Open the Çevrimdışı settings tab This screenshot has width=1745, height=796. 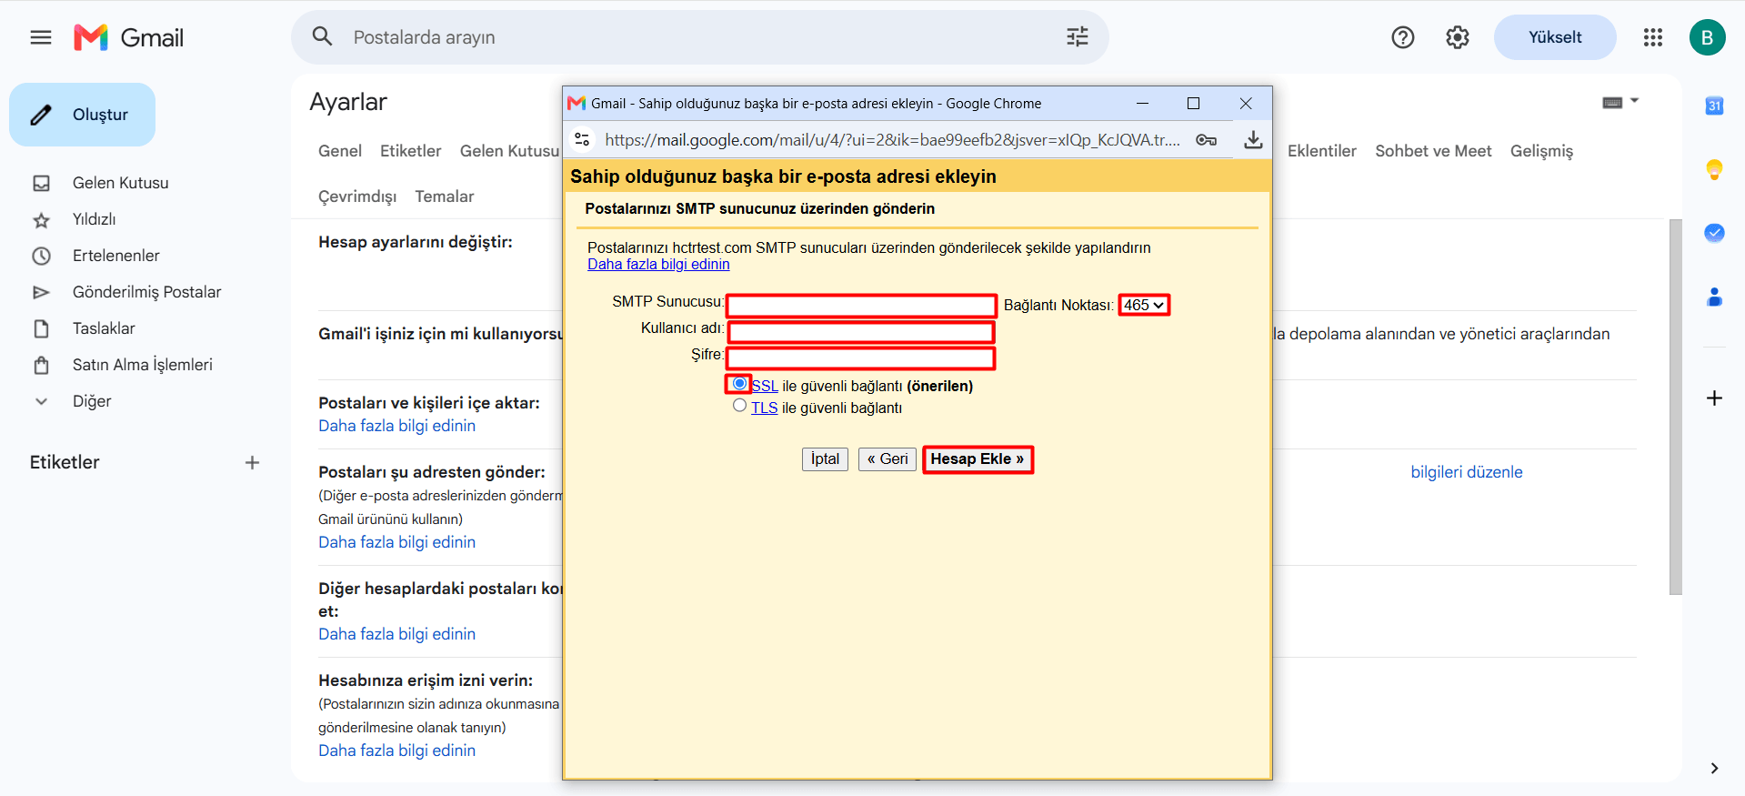click(x=357, y=196)
